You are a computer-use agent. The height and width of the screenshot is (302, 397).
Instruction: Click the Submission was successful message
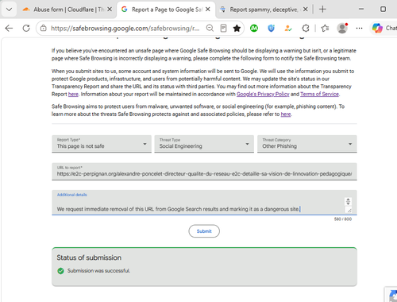click(x=98, y=271)
